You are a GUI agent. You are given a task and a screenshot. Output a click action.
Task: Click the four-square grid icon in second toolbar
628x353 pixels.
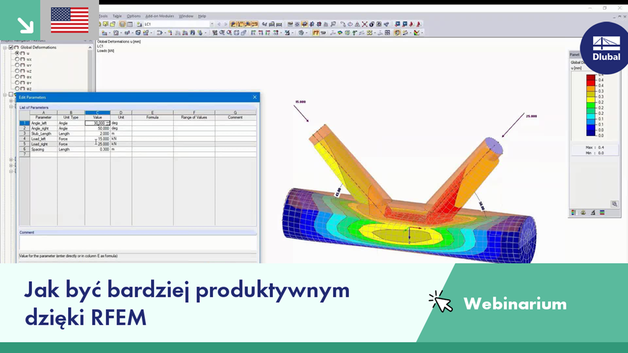[387, 33]
